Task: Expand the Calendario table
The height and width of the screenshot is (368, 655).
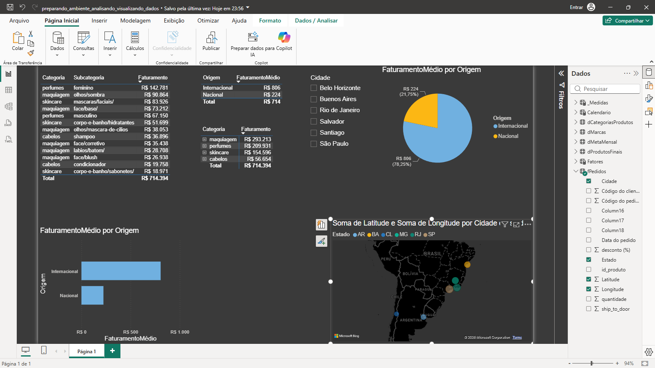Action: click(576, 112)
